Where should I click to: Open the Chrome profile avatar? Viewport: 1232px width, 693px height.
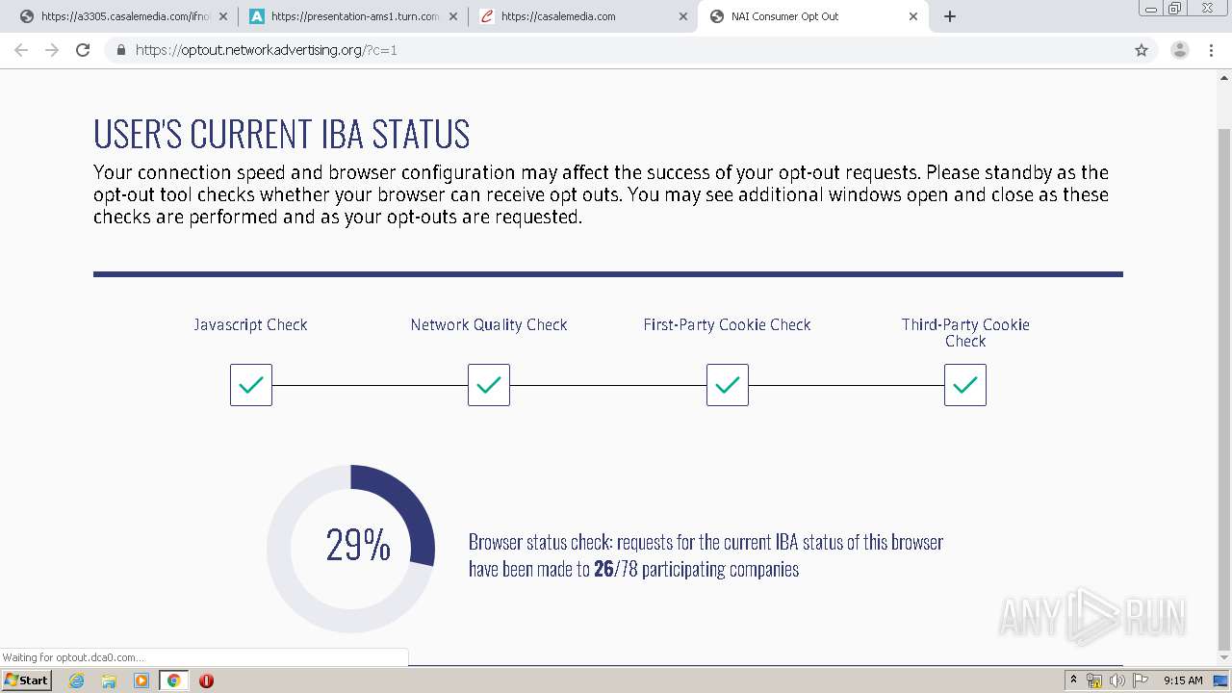pyautogui.click(x=1180, y=50)
